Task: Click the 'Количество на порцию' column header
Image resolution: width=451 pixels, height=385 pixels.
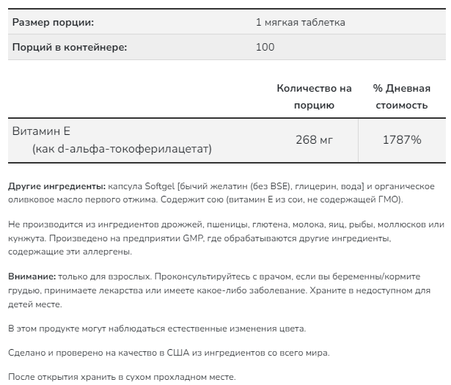Action: (x=314, y=97)
